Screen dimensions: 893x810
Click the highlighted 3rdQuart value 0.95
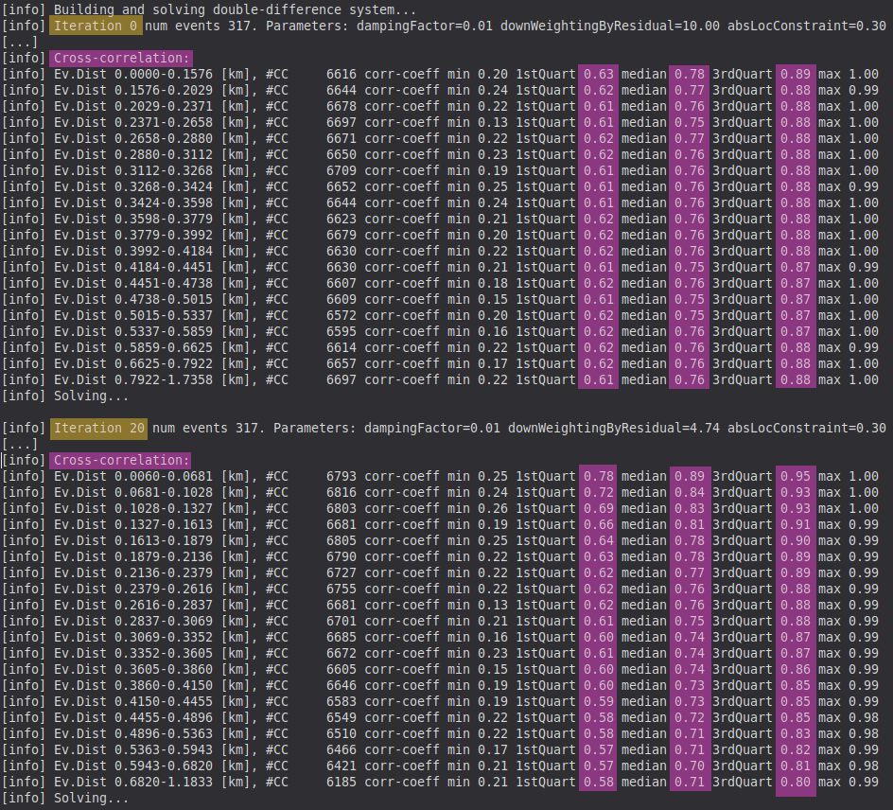pos(795,476)
